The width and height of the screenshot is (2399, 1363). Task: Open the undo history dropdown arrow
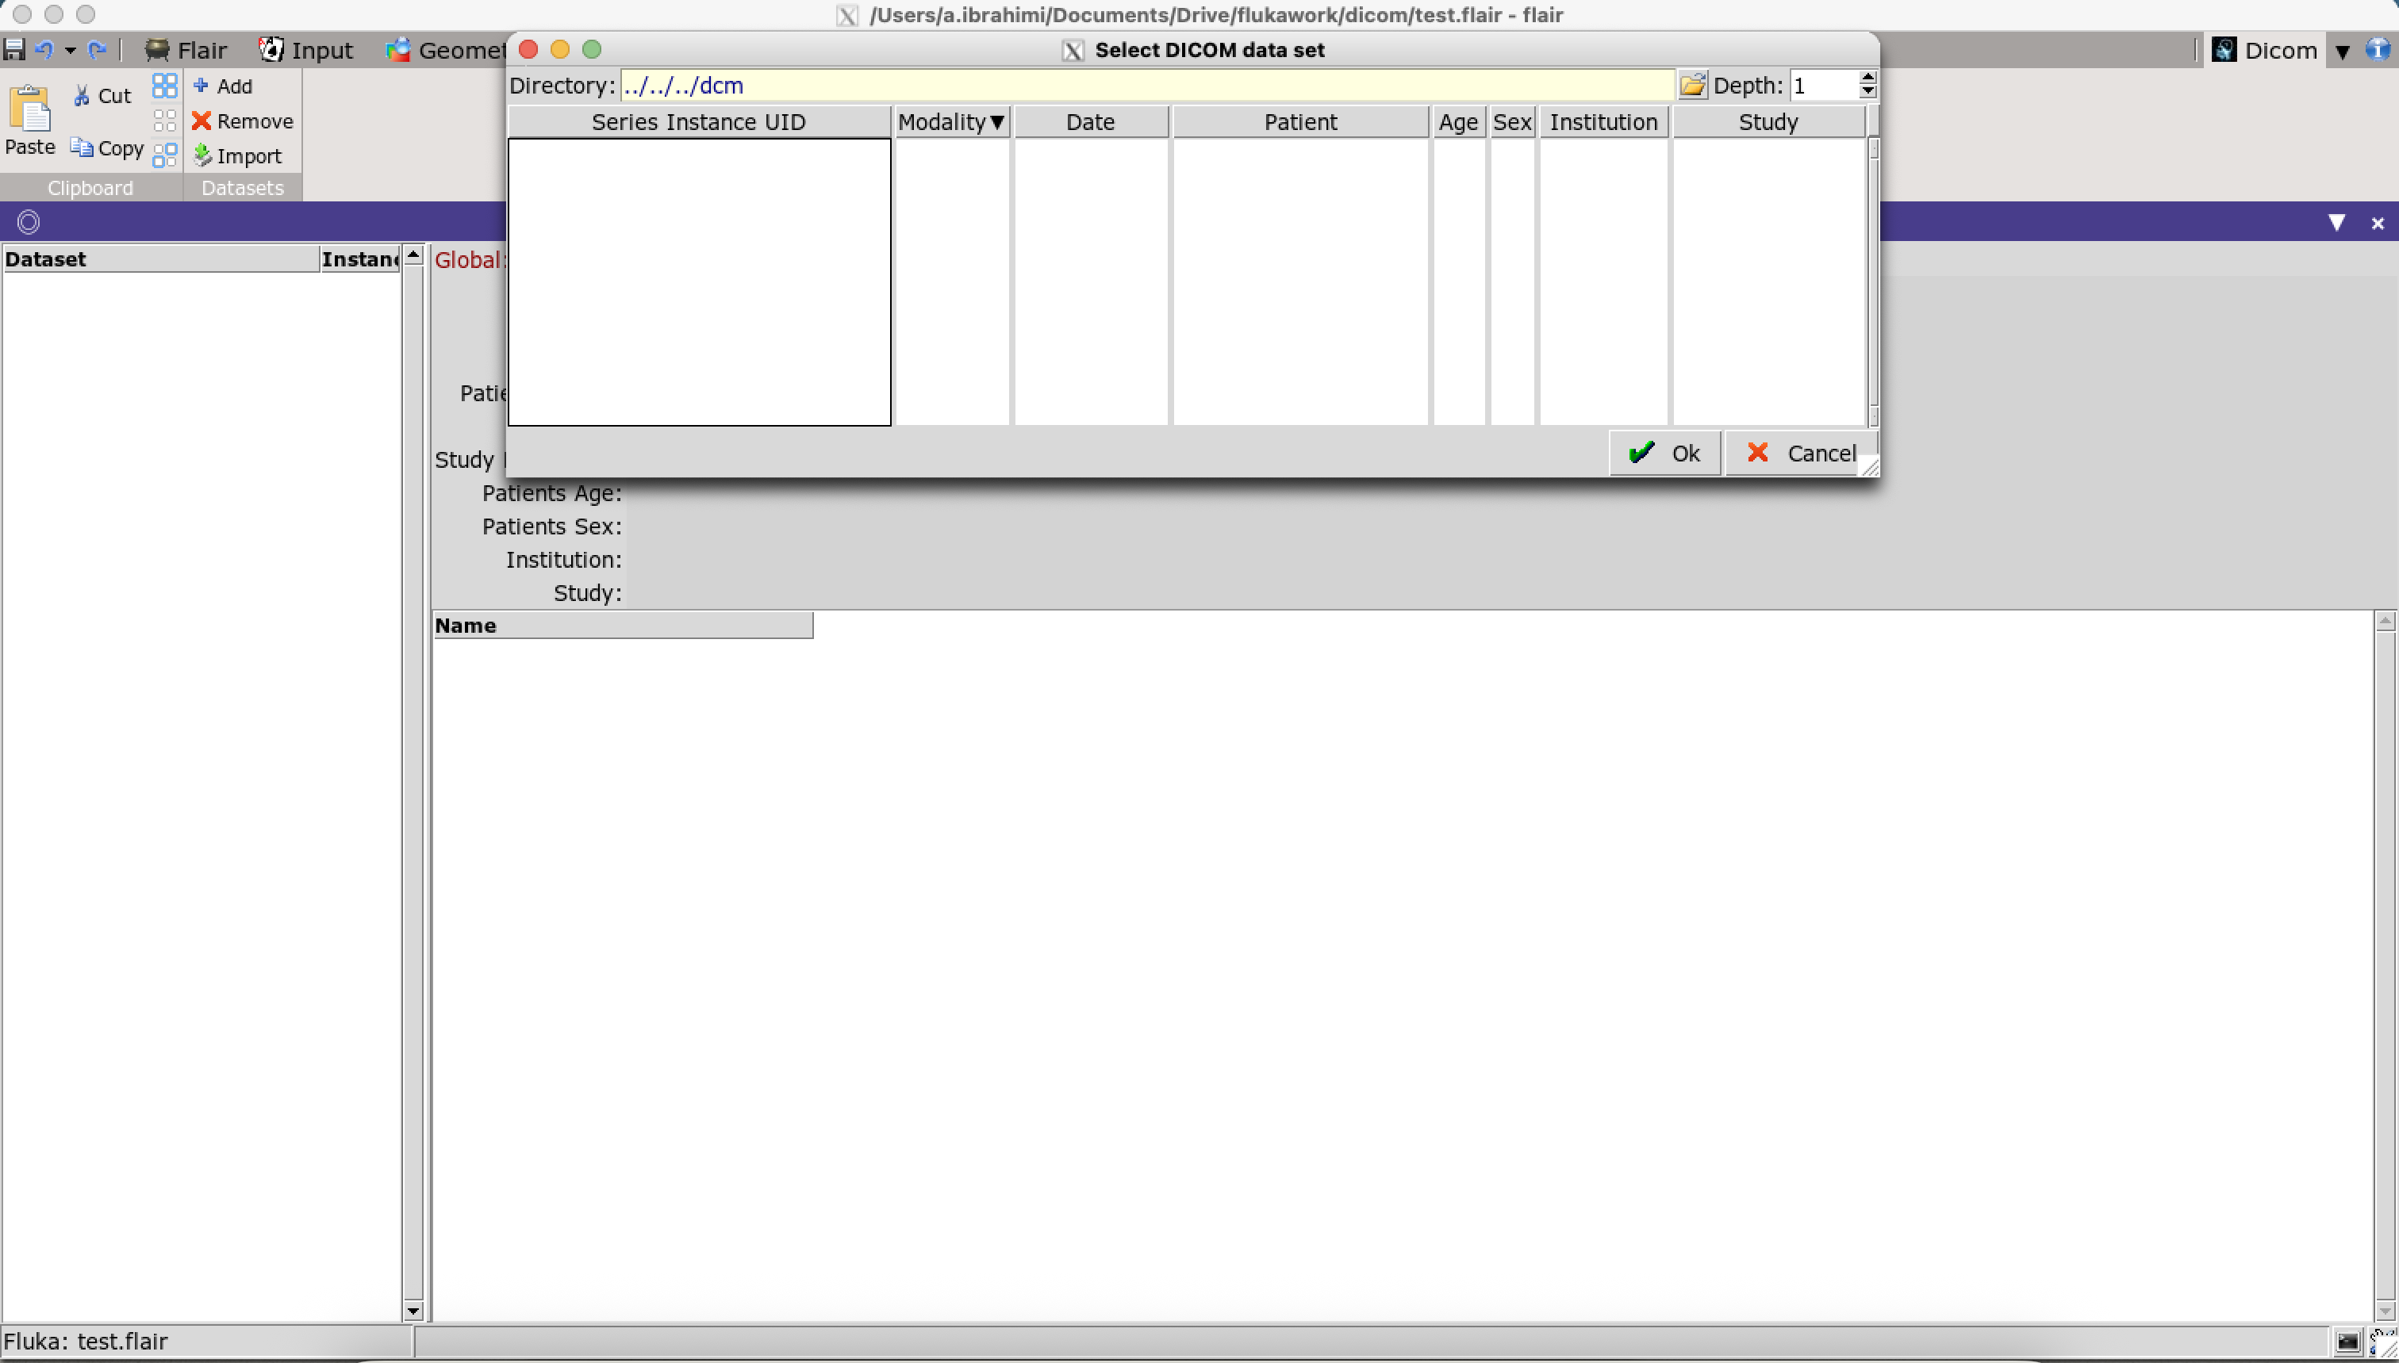[71, 51]
